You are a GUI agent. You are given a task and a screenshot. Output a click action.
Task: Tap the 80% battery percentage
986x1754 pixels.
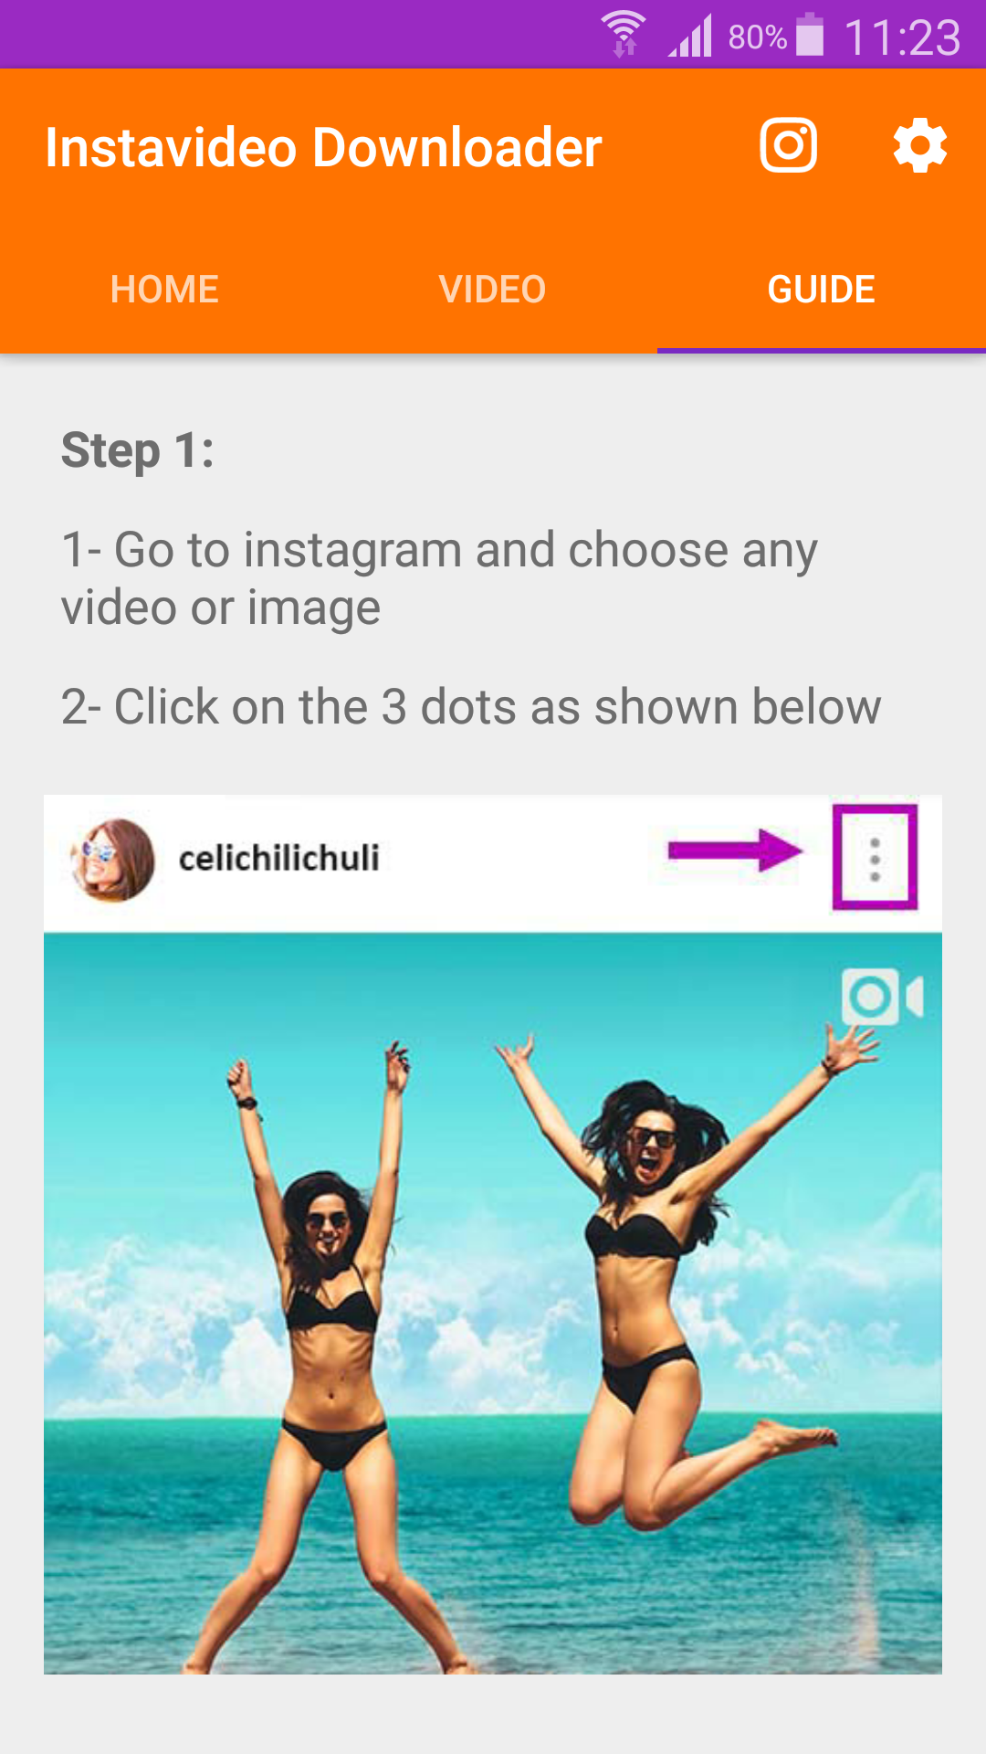point(757,37)
